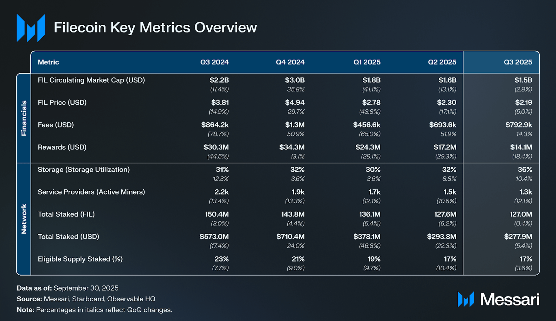Viewport: 556px width, 321px height.
Task: Click the Metric column header
Action: (x=48, y=62)
